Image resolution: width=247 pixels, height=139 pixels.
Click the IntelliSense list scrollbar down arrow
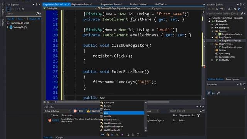(x=146, y=130)
